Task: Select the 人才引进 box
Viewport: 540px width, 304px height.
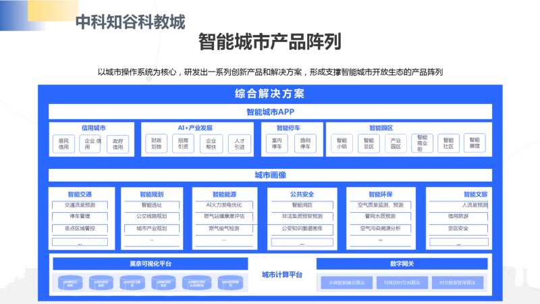Action: [x=240, y=144]
